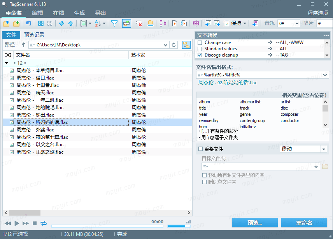
Task: Seek within the playback progress bar
Action: [x=107, y=226]
